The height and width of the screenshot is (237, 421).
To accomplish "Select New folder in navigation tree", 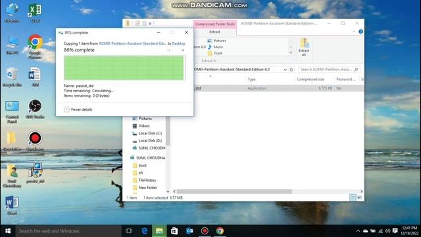I will [145, 188].
